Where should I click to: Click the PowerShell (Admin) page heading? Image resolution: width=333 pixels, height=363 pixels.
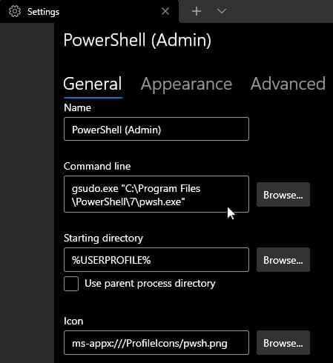[x=137, y=40]
